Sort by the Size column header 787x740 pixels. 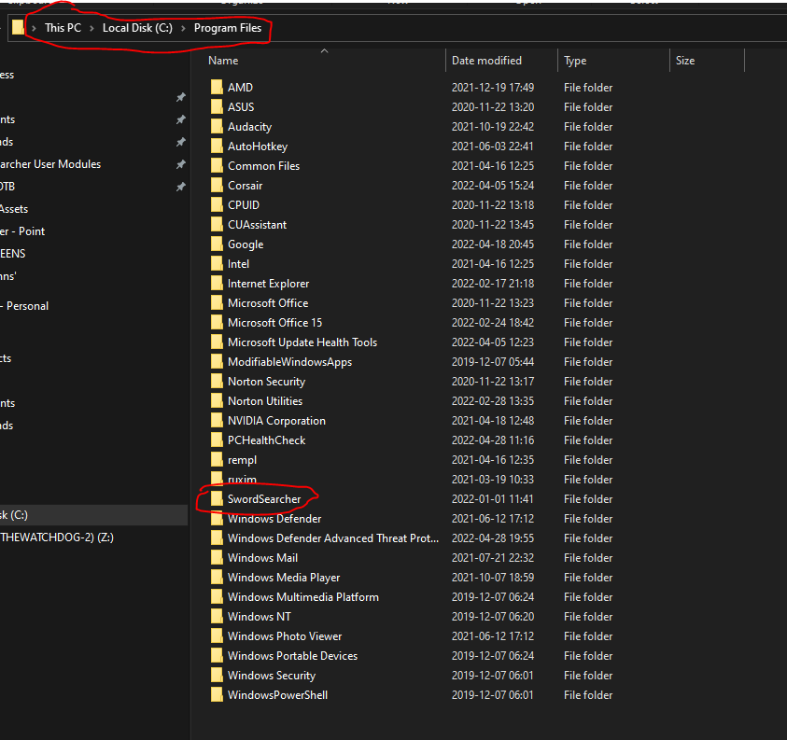click(685, 61)
